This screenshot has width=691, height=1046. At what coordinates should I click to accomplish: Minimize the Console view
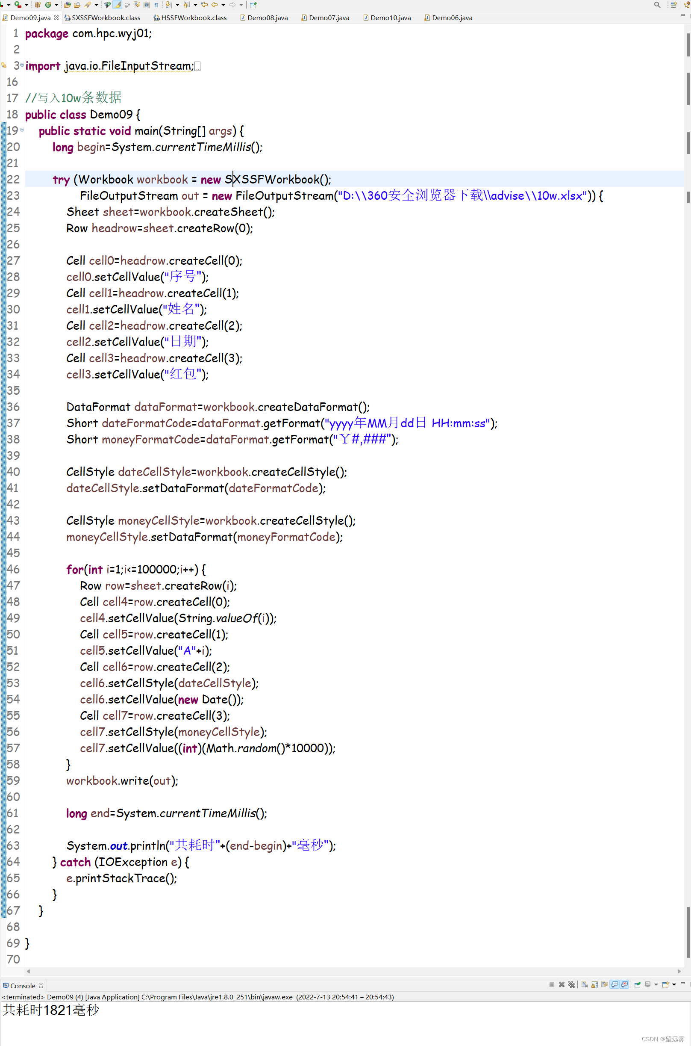(682, 984)
